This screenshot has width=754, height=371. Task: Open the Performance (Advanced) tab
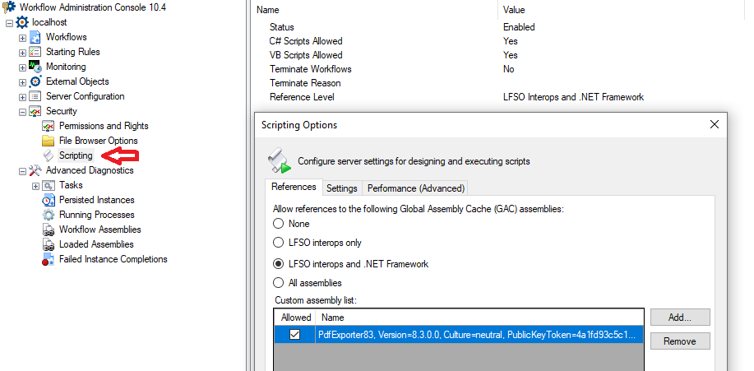click(416, 188)
